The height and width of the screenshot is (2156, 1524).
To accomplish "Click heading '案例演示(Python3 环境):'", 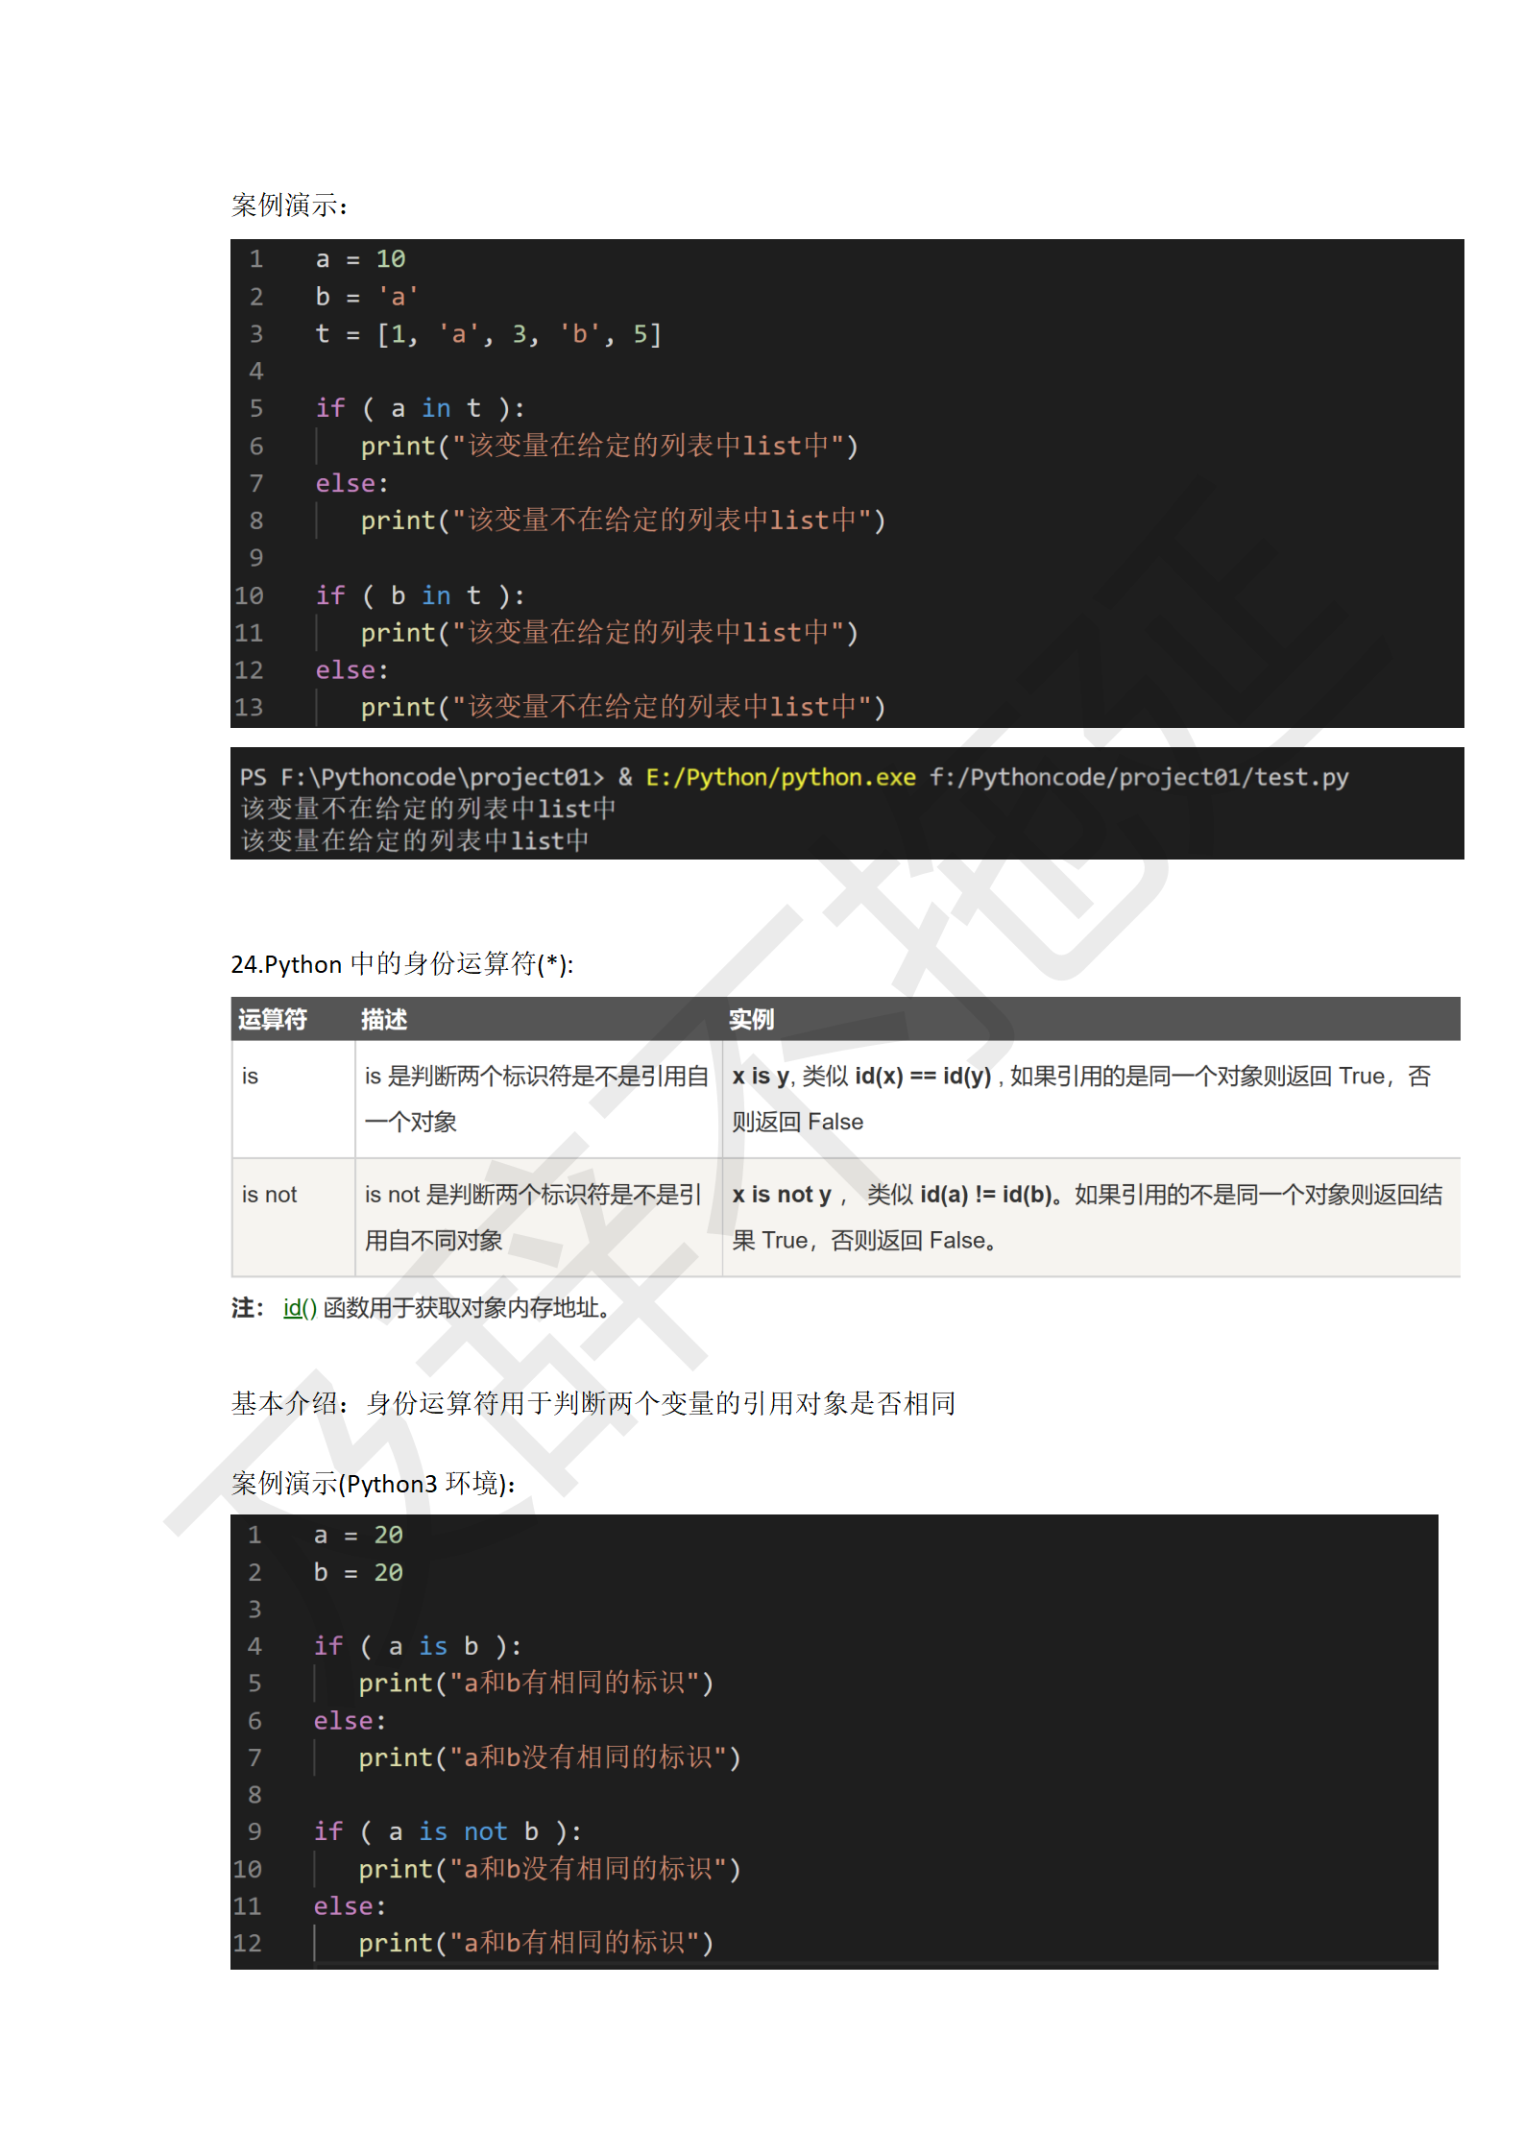I will pyautogui.click(x=373, y=1484).
